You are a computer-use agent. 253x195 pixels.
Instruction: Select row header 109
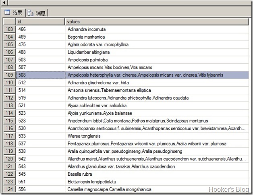9,75
